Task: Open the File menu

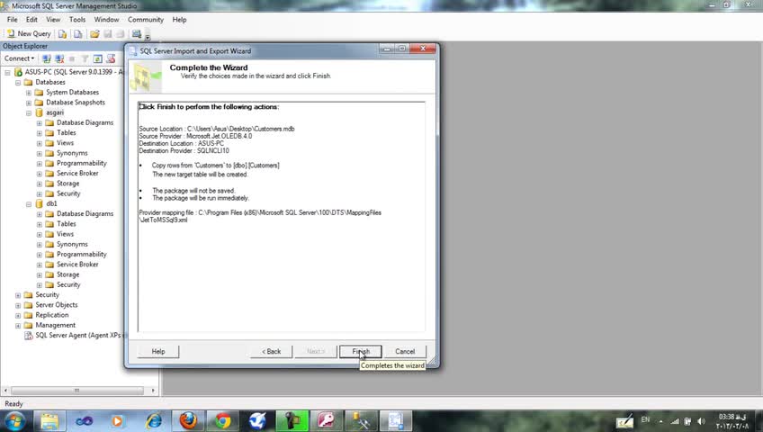Action: 13,20
